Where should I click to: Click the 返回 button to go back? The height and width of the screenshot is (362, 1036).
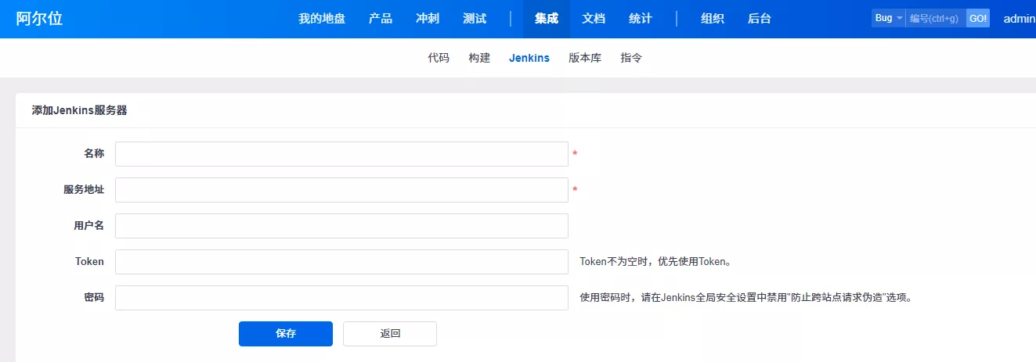390,334
